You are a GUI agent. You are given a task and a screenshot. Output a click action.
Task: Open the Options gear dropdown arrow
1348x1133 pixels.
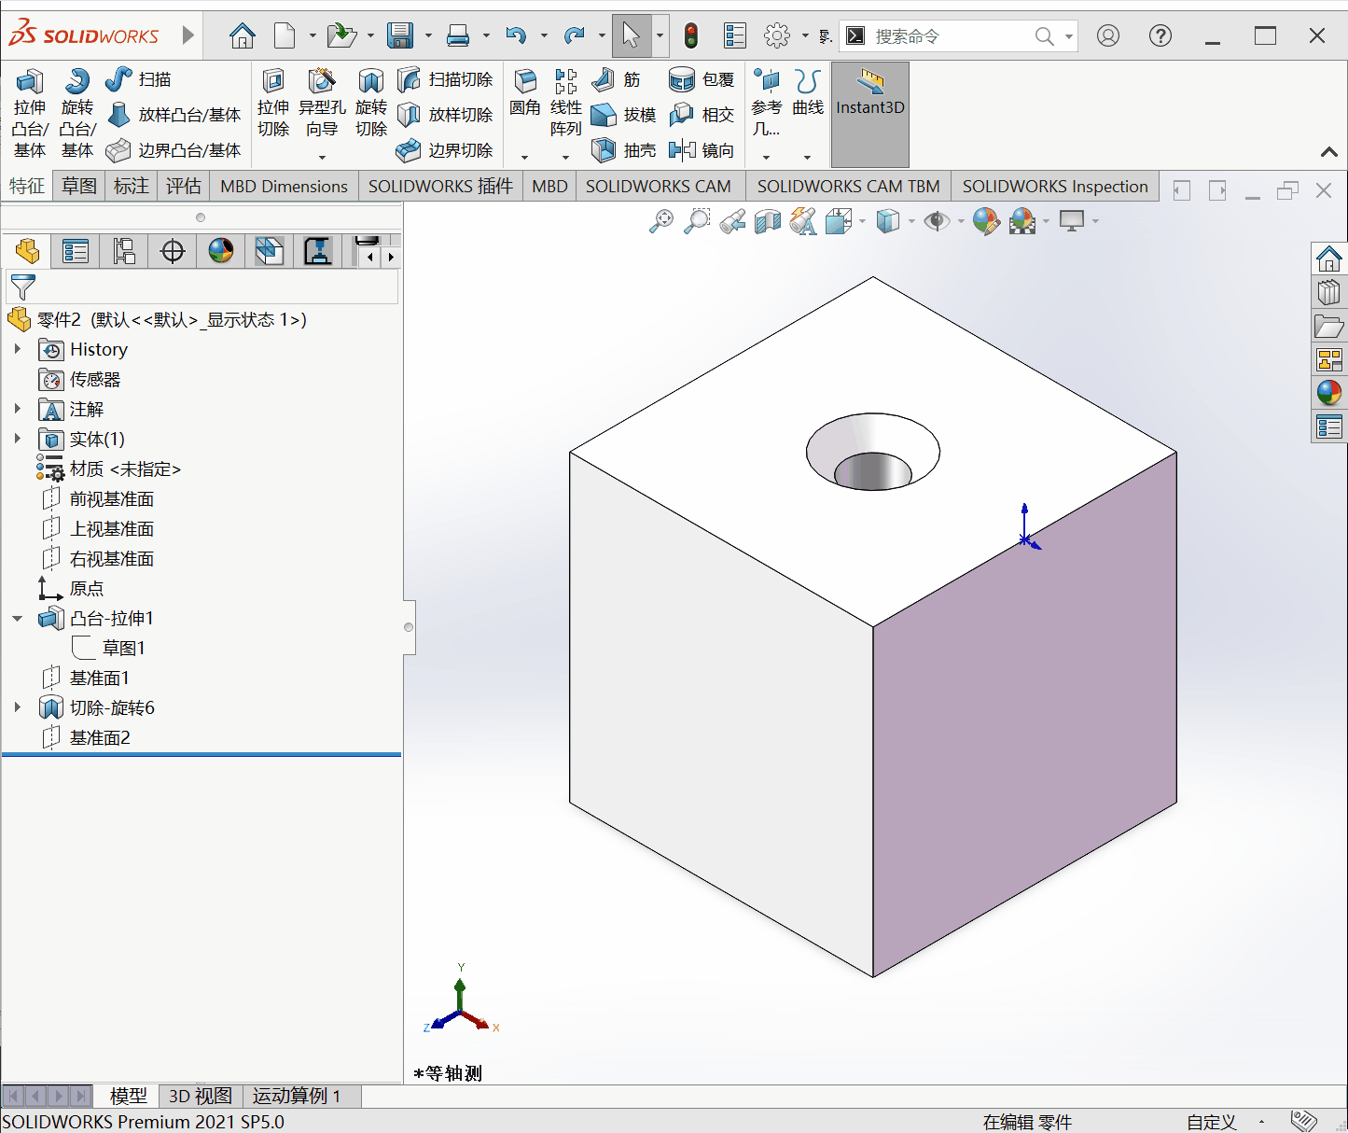tap(805, 36)
